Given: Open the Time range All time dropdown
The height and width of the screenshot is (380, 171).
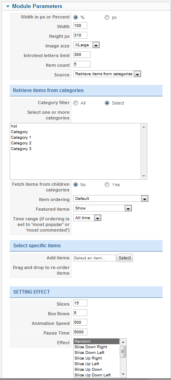Looking at the screenshot, I should pyautogui.click(x=87, y=218).
